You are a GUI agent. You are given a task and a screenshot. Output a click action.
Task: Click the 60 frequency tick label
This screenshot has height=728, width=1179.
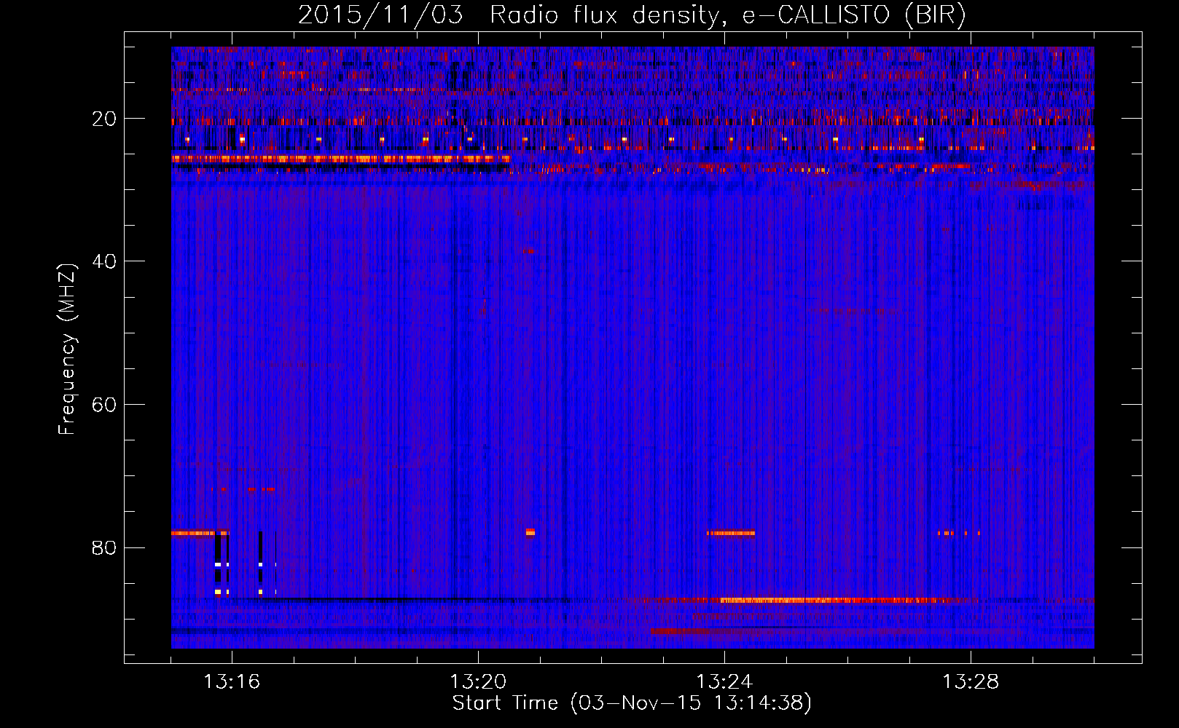(x=104, y=405)
